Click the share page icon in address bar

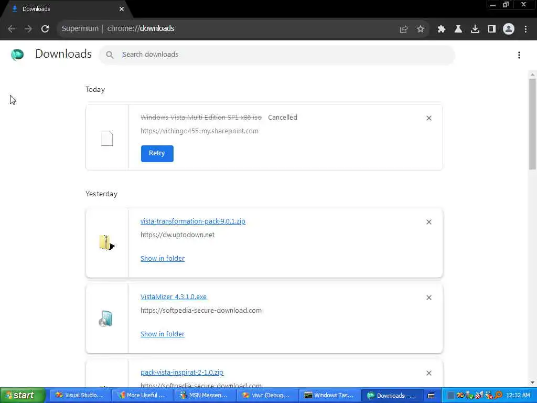coord(404,29)
